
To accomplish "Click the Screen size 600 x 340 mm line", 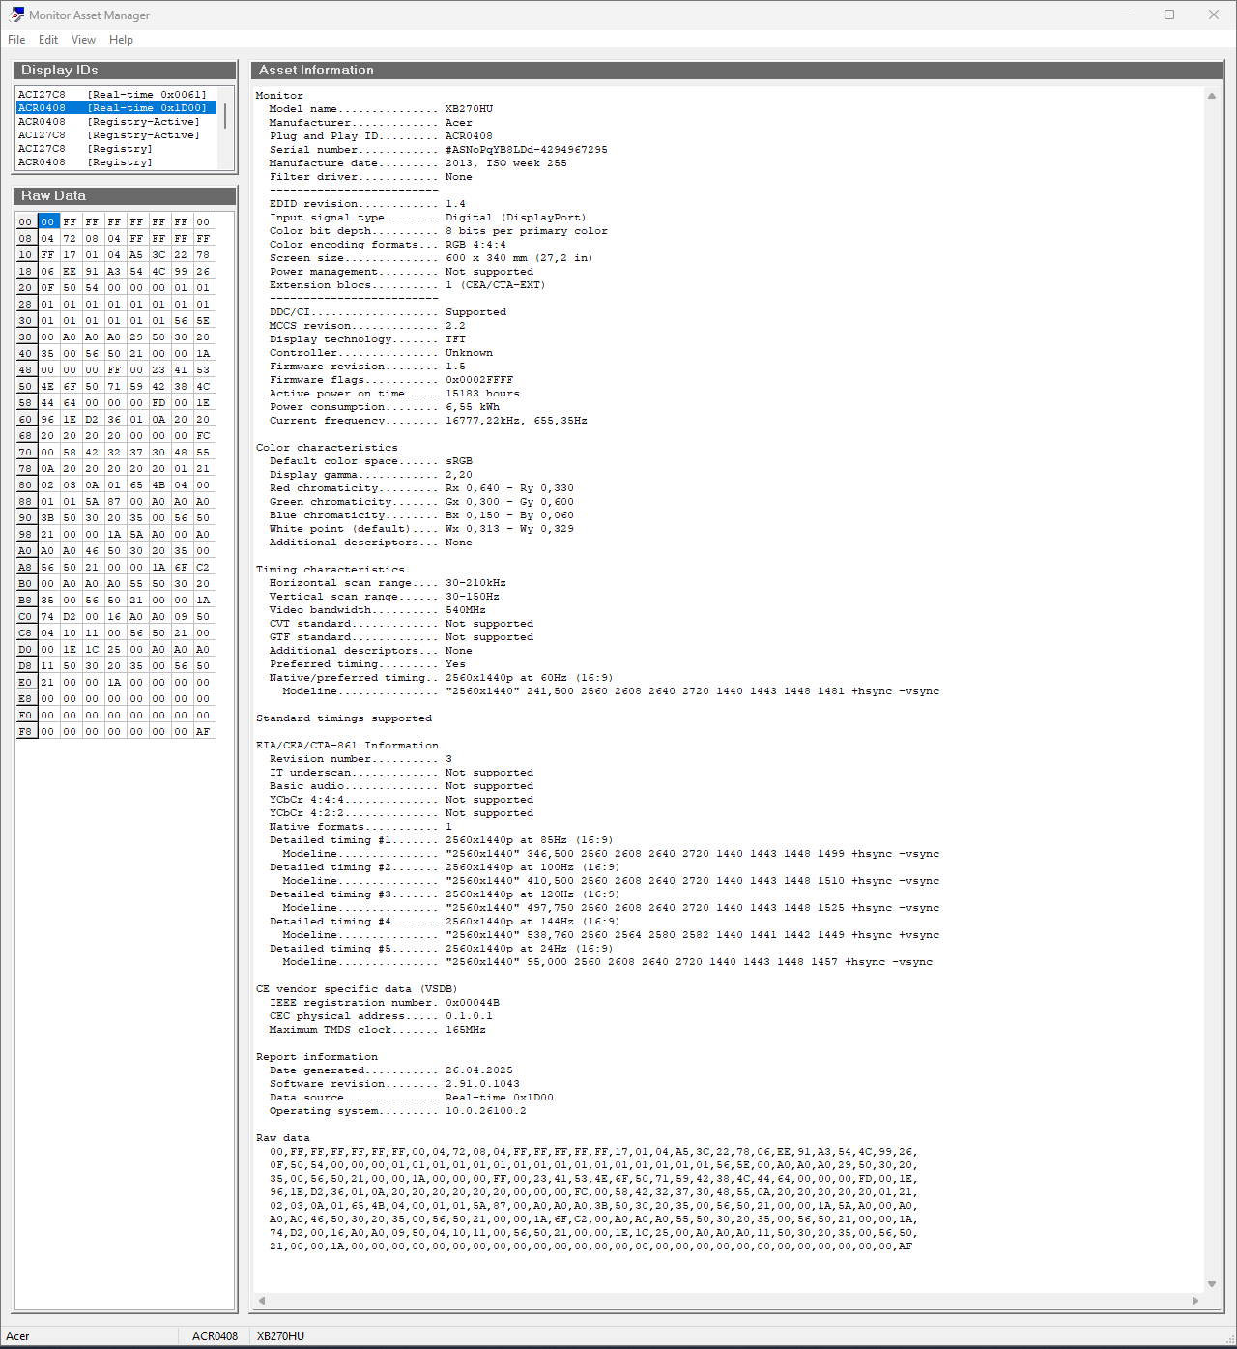I will click(431, 258).
